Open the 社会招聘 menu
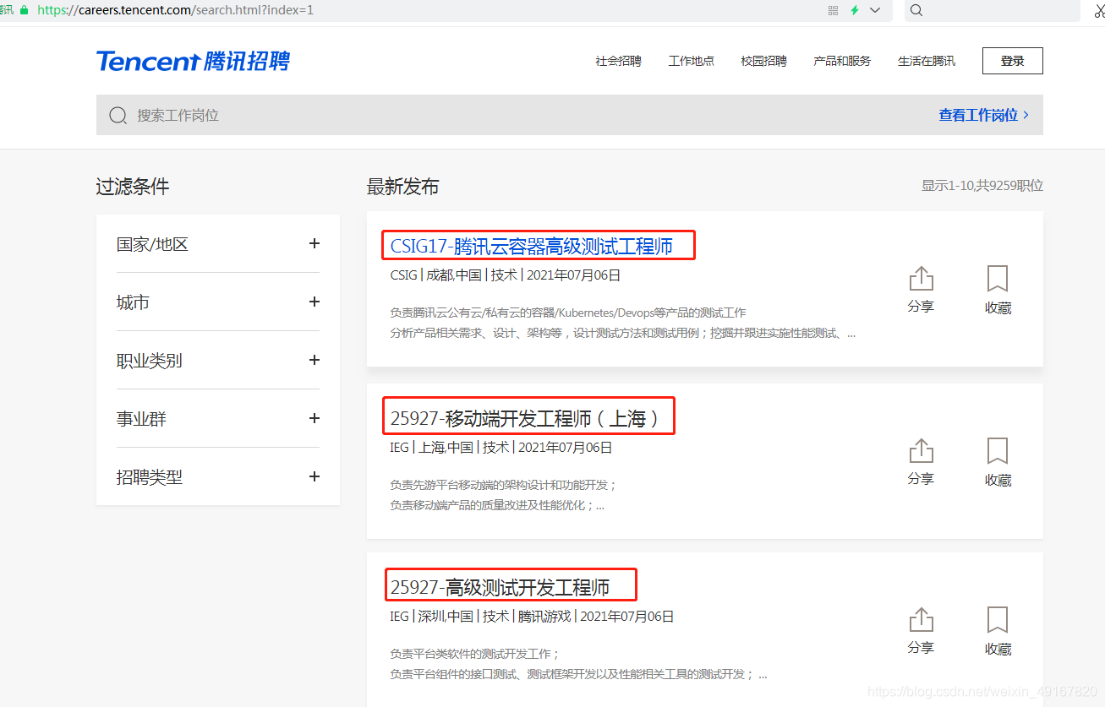1105x707 pixels. pos(618,61)
